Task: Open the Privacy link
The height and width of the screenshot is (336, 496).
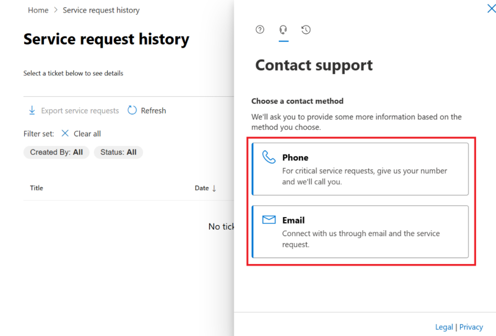Action: click(x=471, y=327)
